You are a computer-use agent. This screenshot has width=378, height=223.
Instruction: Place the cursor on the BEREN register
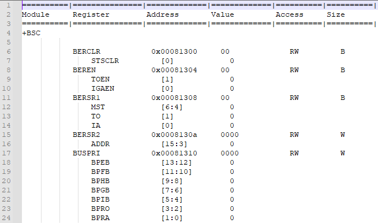coord(84,70)
